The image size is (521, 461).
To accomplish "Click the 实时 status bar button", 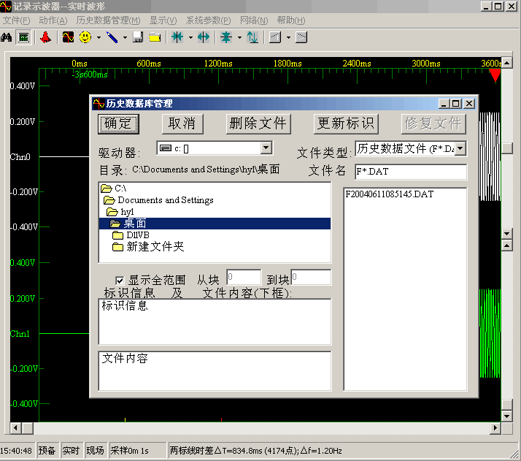I will [71, 451].
